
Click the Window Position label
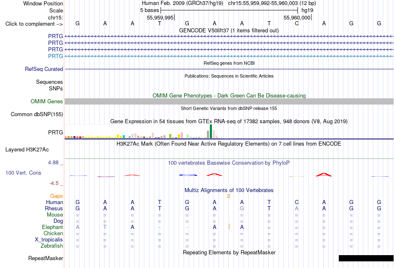pos(43,3)
